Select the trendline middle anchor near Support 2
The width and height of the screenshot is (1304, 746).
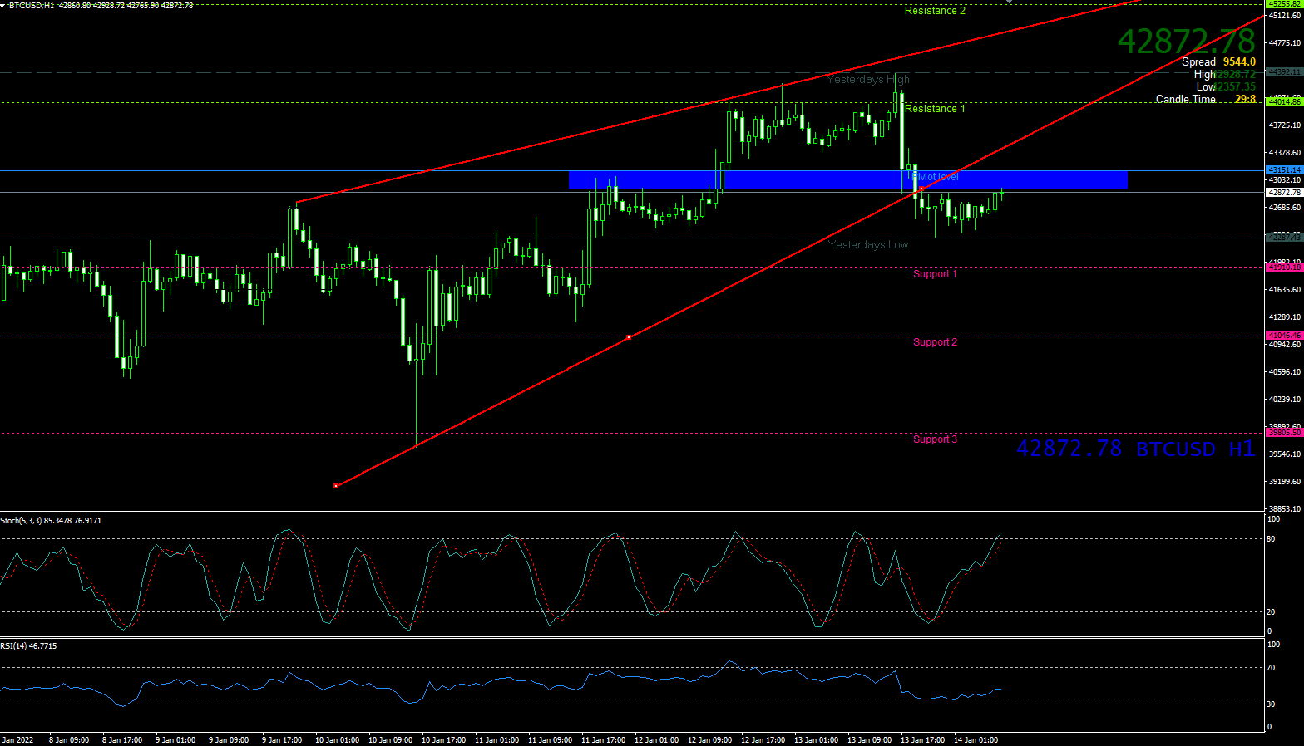point(629,337)
